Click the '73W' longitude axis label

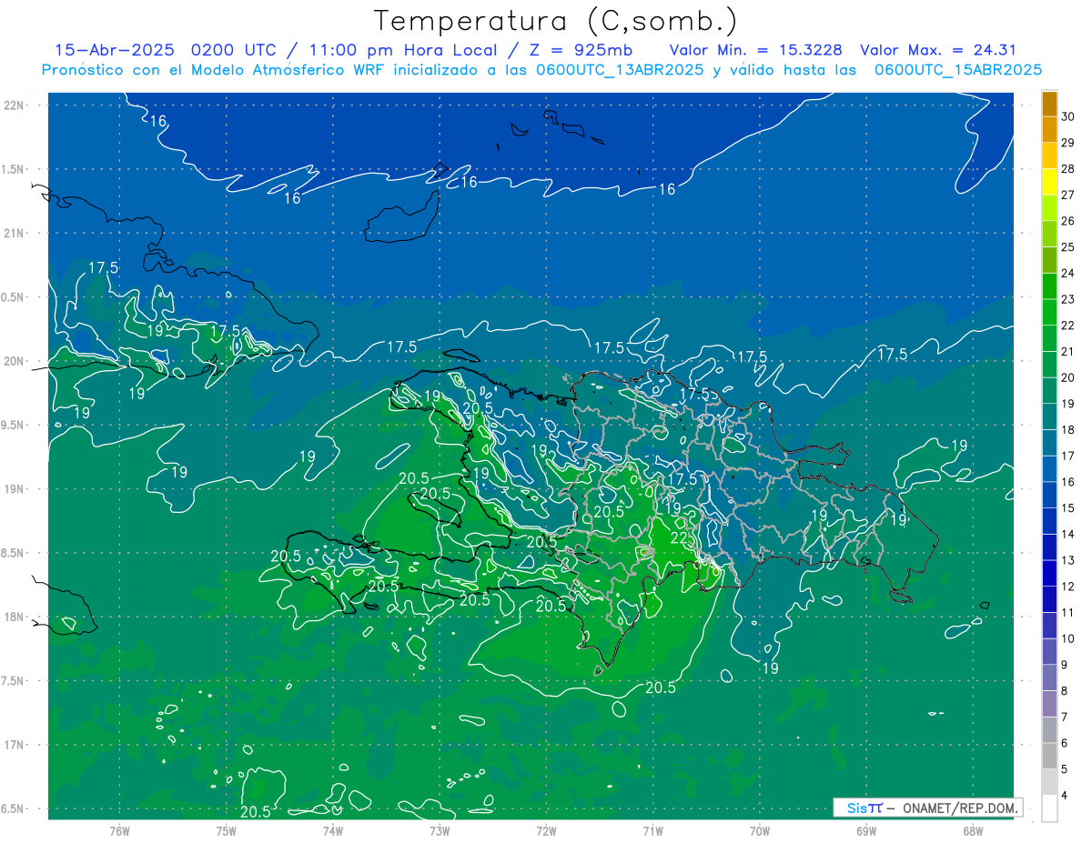pyautogui.click(x=440, y=831)
